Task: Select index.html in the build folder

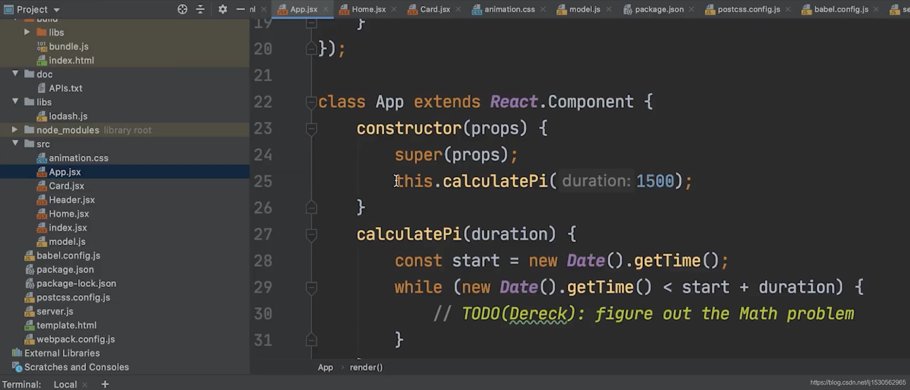Action: point(71,60)
